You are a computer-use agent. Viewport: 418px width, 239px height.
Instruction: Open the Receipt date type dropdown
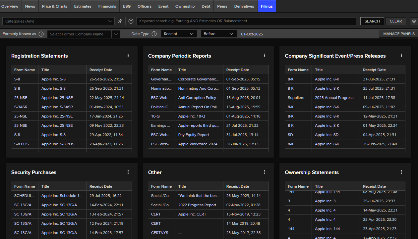[179, 34]
